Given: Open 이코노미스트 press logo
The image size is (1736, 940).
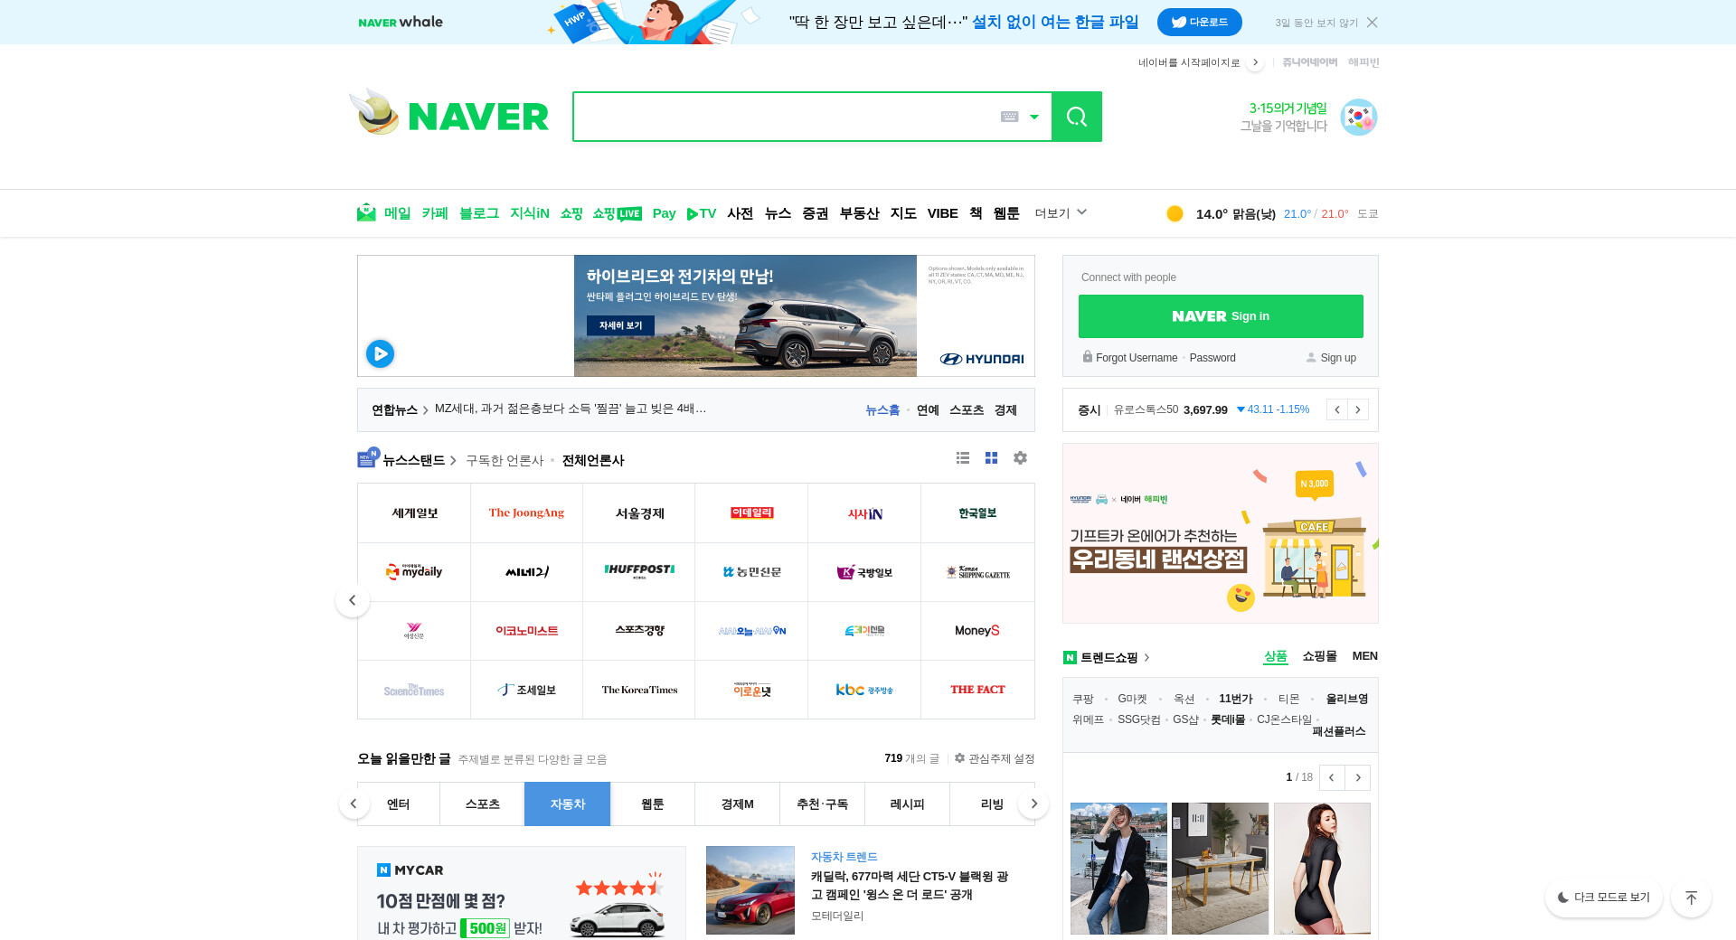Looking at the screenshot, I should [x=526, y=631].
